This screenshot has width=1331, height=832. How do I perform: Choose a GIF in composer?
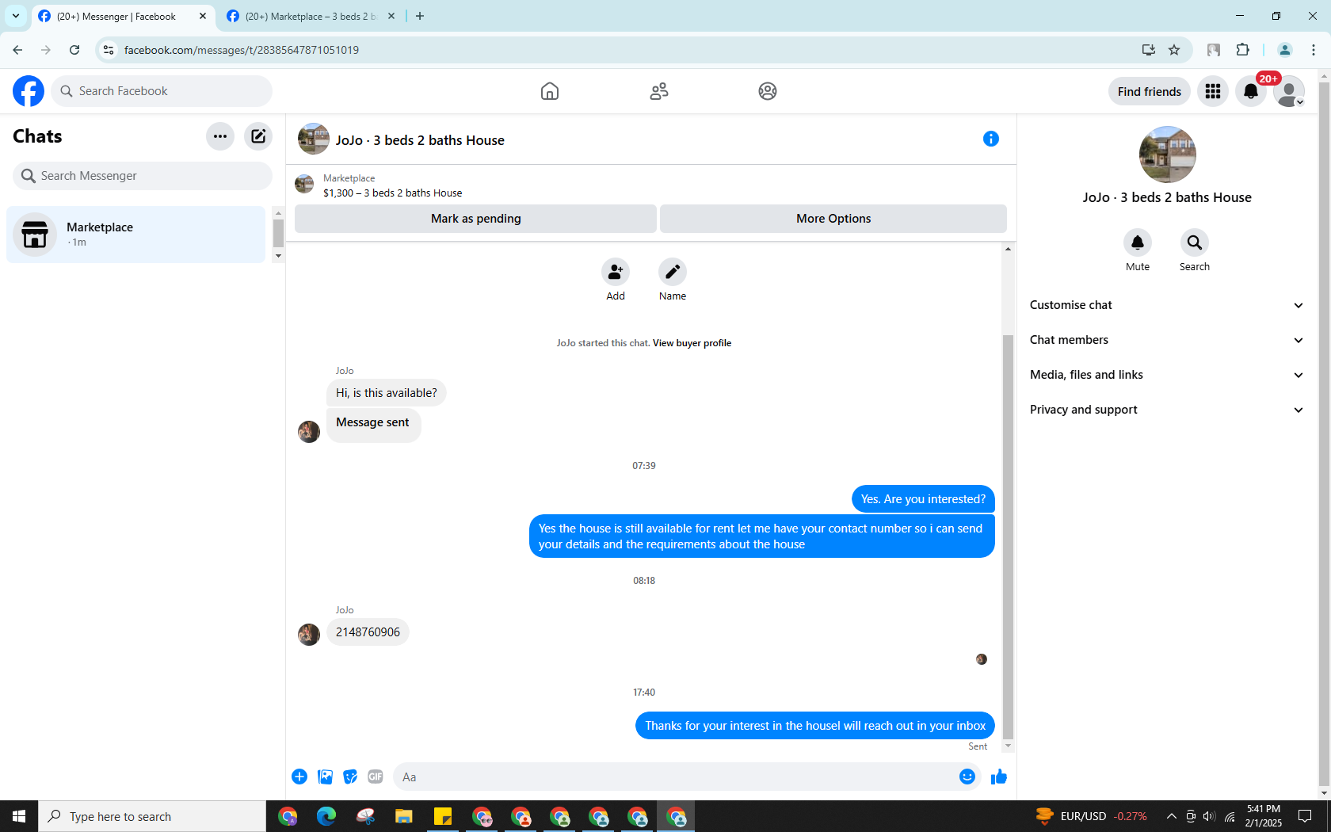[x=376, y=777]
